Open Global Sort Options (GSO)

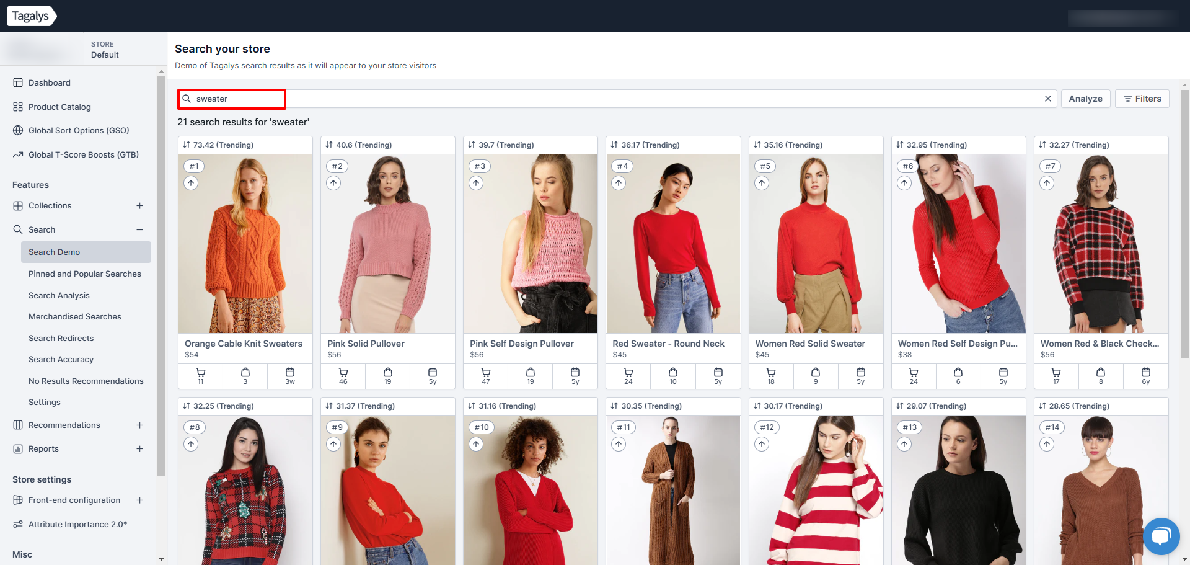pyautogui.click(x=79, y=130)
